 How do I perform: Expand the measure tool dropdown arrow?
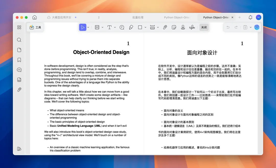(x=158, y=27)
